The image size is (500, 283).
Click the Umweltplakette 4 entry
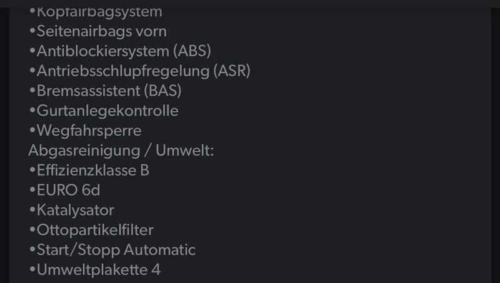95,270
